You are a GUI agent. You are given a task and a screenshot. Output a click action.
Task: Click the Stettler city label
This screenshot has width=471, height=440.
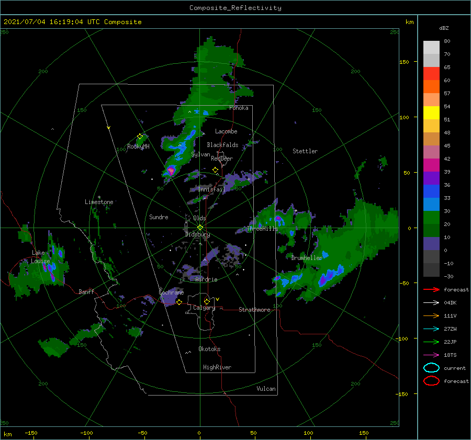tap(305, 151)
